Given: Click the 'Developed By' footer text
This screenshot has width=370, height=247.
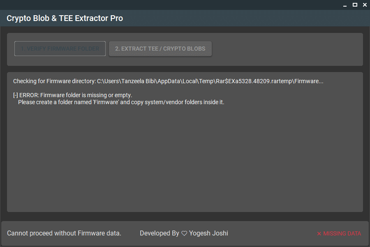Looking at the screenshot, I should (159, 233).
